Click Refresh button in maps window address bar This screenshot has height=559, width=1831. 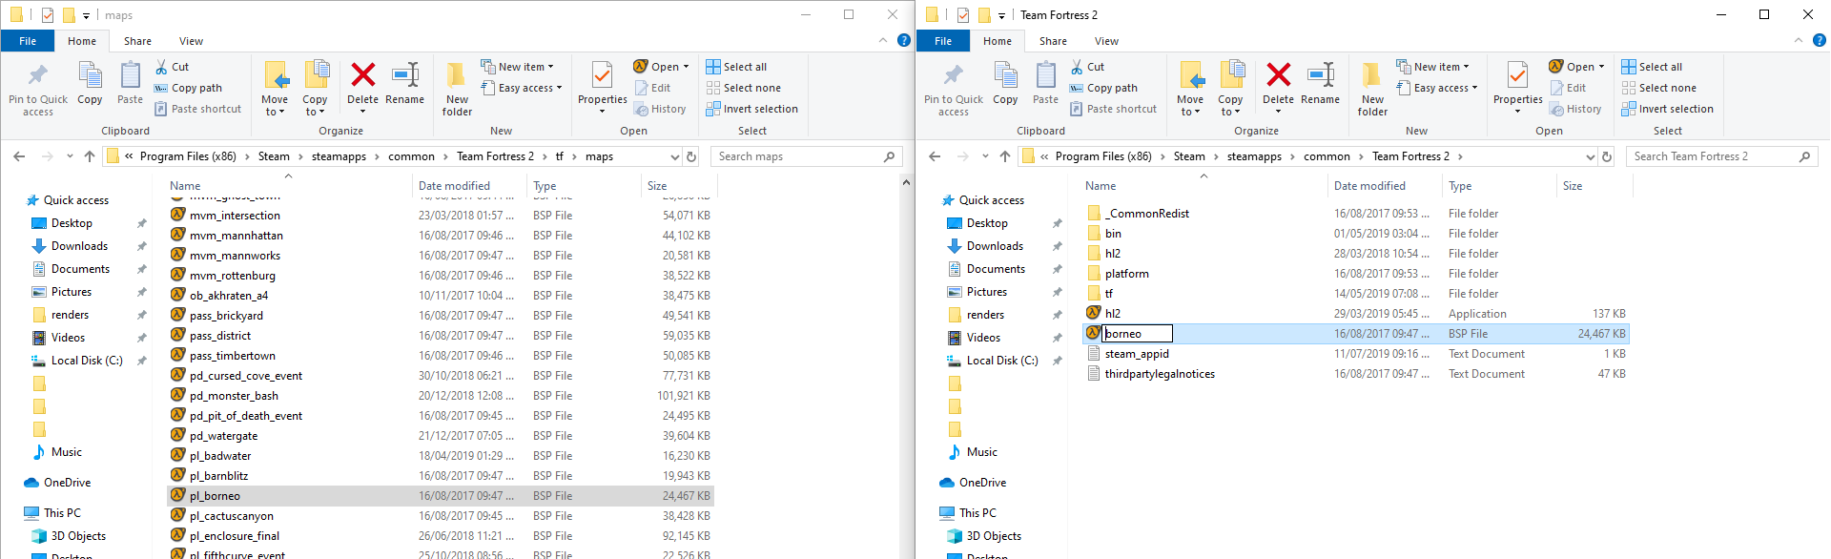[691, 156]
